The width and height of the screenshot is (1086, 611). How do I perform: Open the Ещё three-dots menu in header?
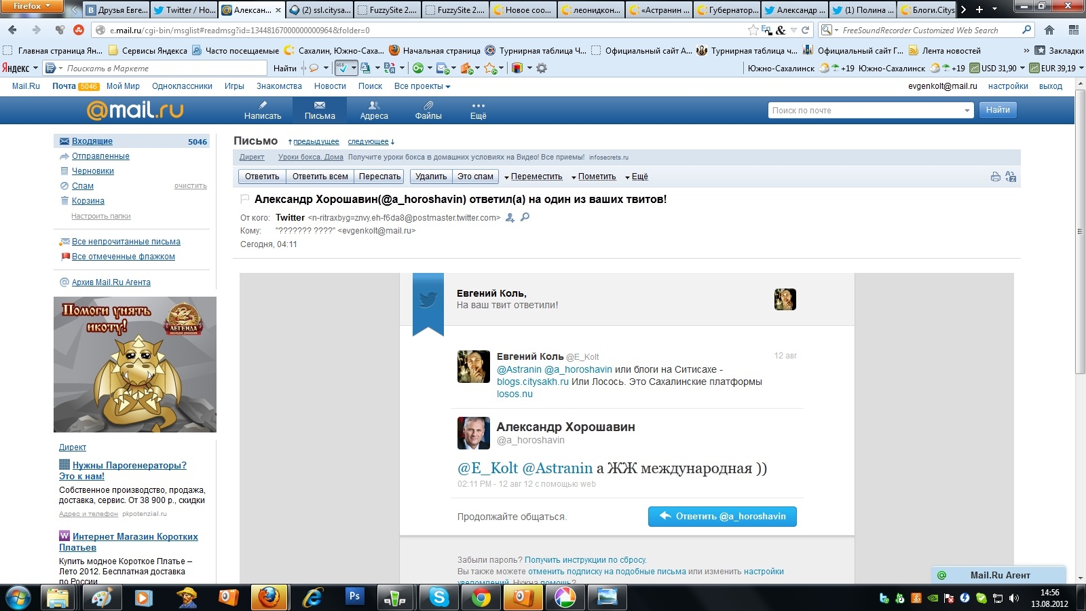point(479,110)
